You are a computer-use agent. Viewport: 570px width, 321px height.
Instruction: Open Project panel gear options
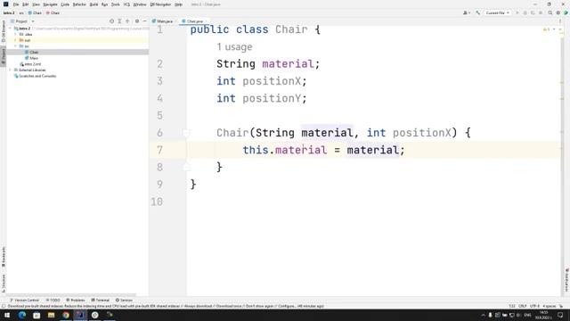[x=137, y=21]
